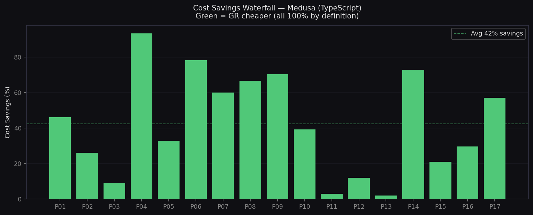This screenshot has height=215, width=533.
Task: Select the P08 bar around 67 percent
Action: (250, 139)
